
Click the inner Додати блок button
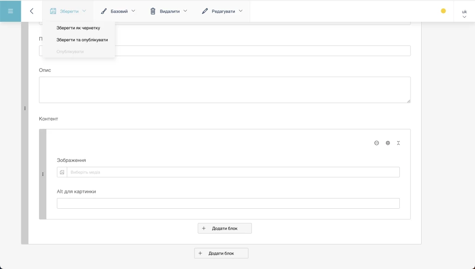pyautogui.click(x=225, y=228)
